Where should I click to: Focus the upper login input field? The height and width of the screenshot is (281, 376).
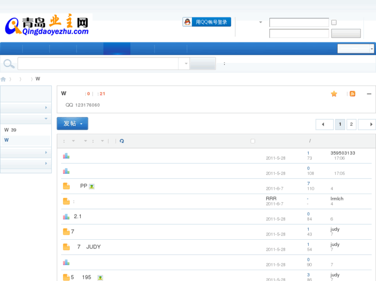click(x=299, y=23)
